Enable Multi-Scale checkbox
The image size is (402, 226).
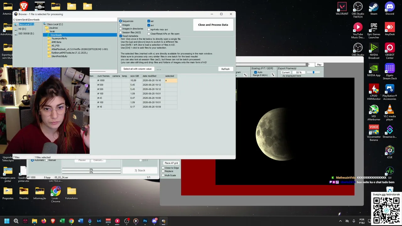coord(163,175)
